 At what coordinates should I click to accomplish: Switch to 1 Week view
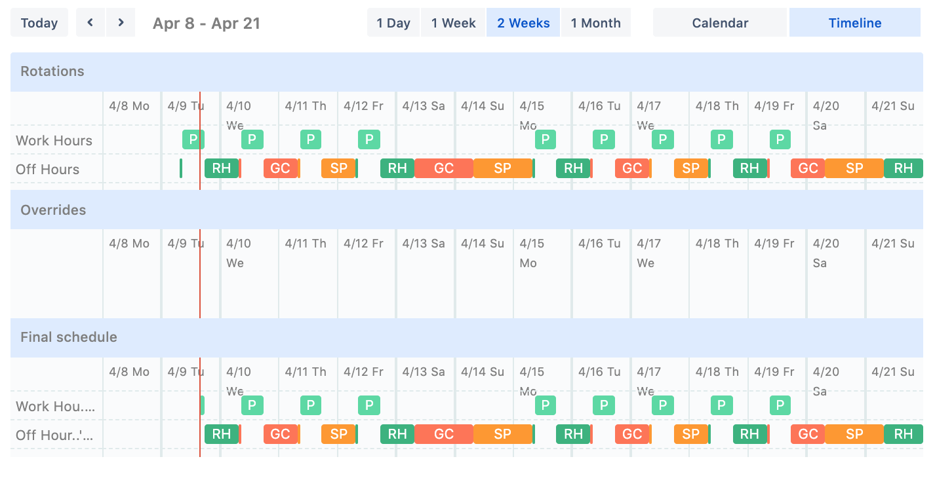(x=453, y=23)
